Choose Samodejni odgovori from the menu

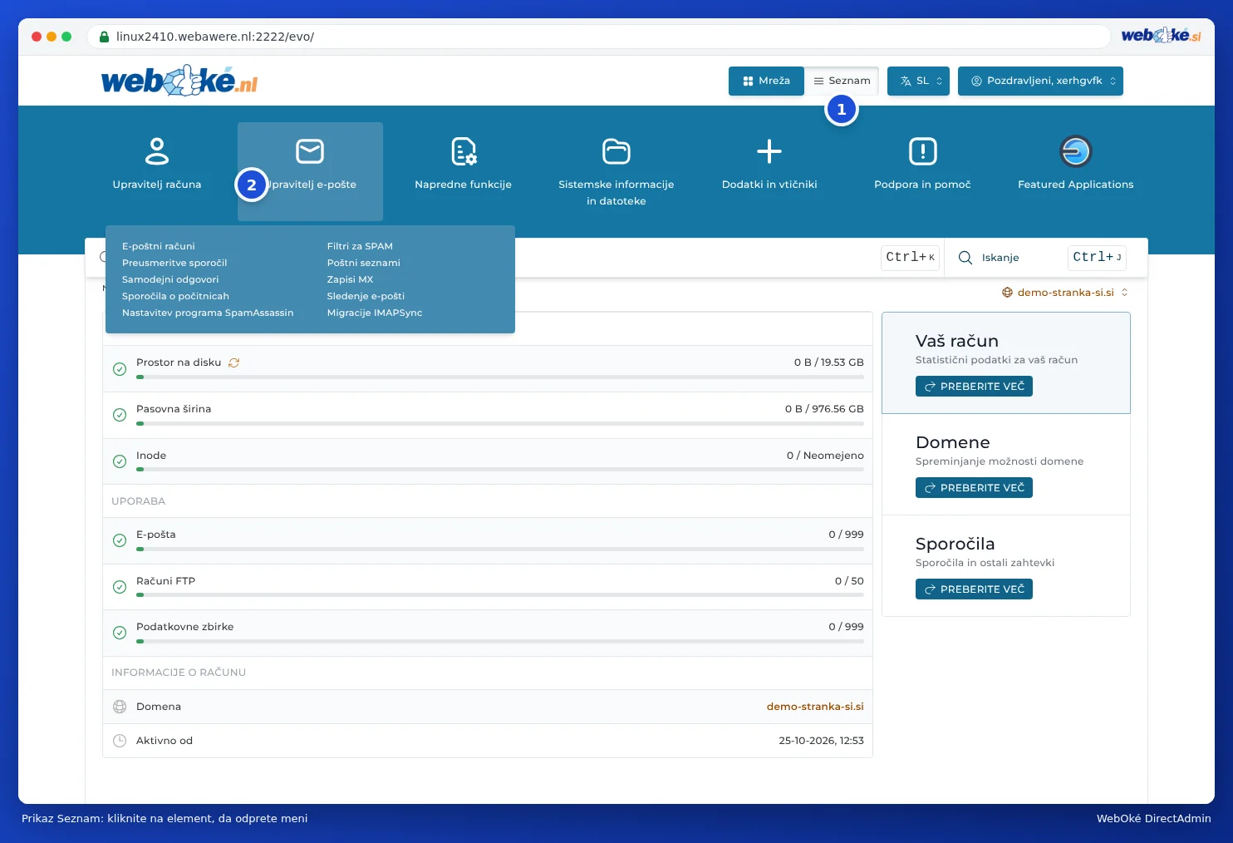(170, 279)
